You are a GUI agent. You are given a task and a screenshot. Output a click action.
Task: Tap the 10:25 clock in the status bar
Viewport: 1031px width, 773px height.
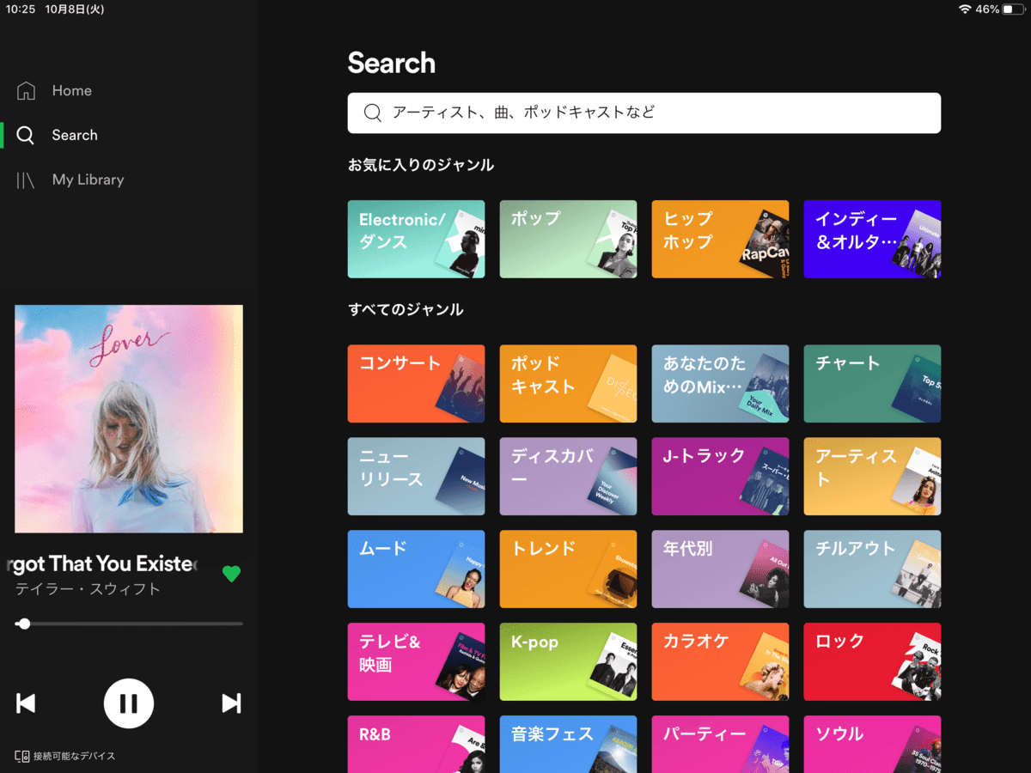coord(20,9)
